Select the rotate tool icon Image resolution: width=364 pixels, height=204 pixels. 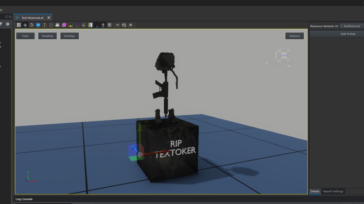coord(32,25)
